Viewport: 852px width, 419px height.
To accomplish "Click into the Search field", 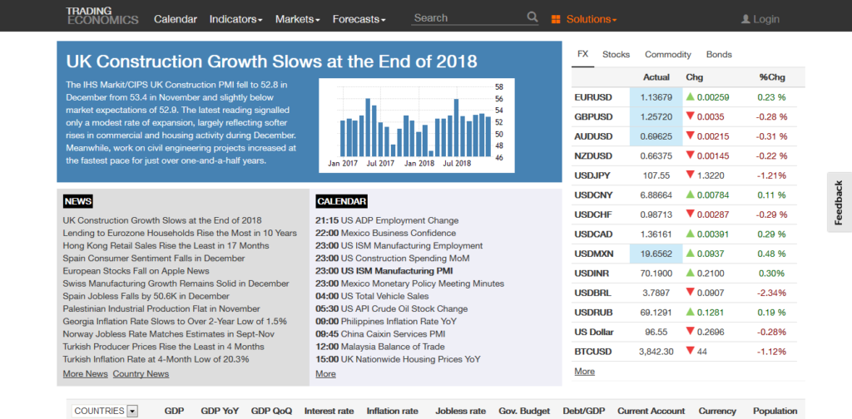I will tap(468, 18).
